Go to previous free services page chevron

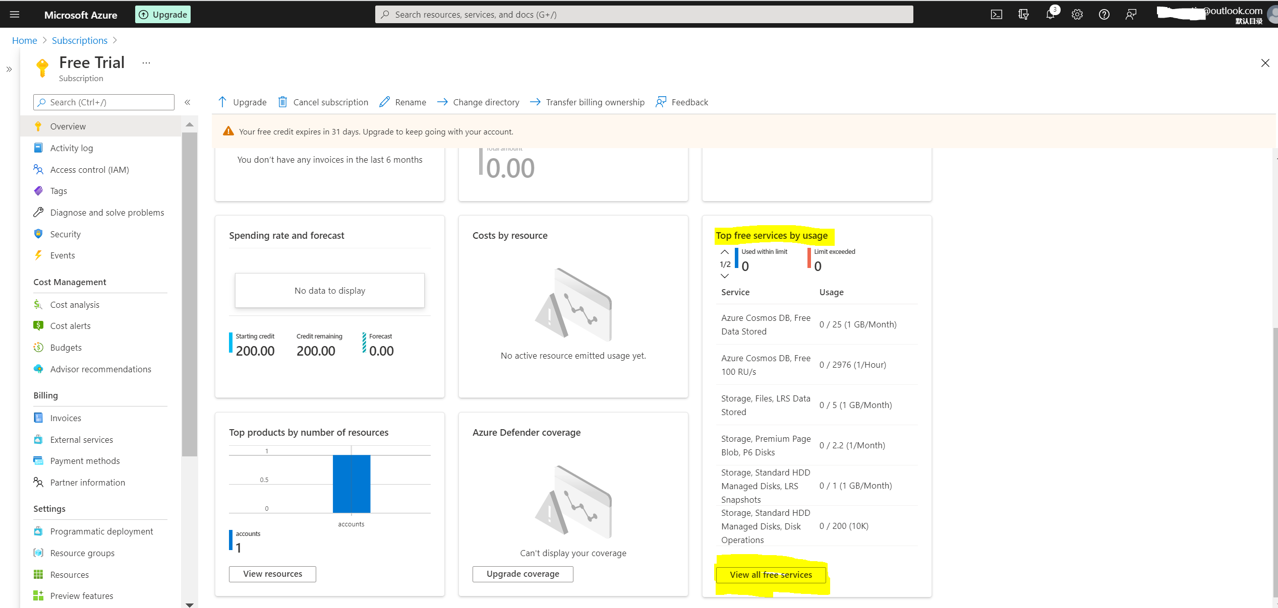[x=725, y=252]
